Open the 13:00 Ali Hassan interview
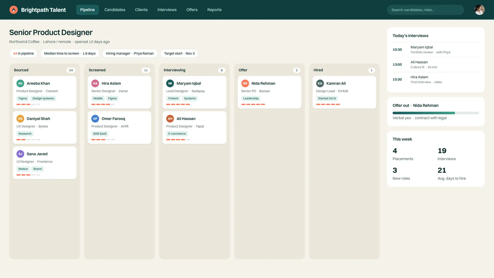This screenshot has height=278, width=494. 436,65
